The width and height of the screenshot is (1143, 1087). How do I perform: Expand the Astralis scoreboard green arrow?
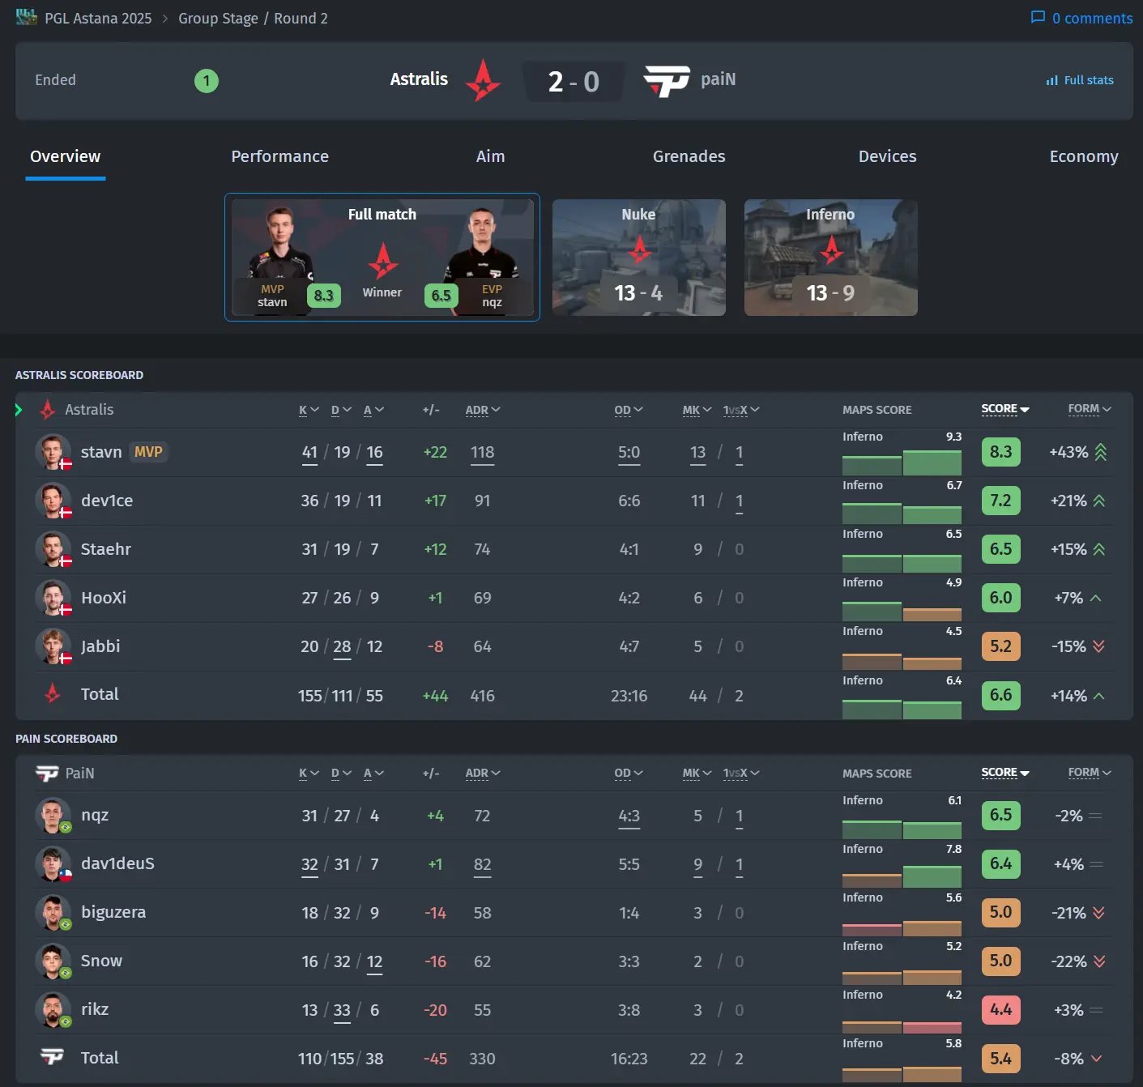coord(19,410)
